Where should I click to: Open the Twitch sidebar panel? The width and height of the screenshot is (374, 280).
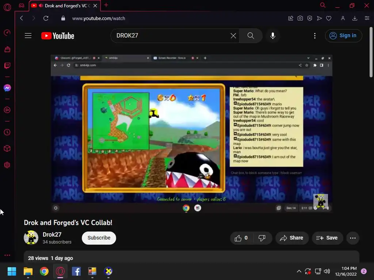click(7, 66)
